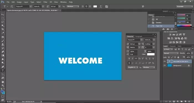Hide the WELCOME text layer

(165, 61)
